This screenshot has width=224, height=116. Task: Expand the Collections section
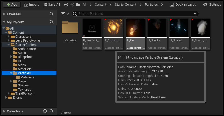tap(4, 111)
